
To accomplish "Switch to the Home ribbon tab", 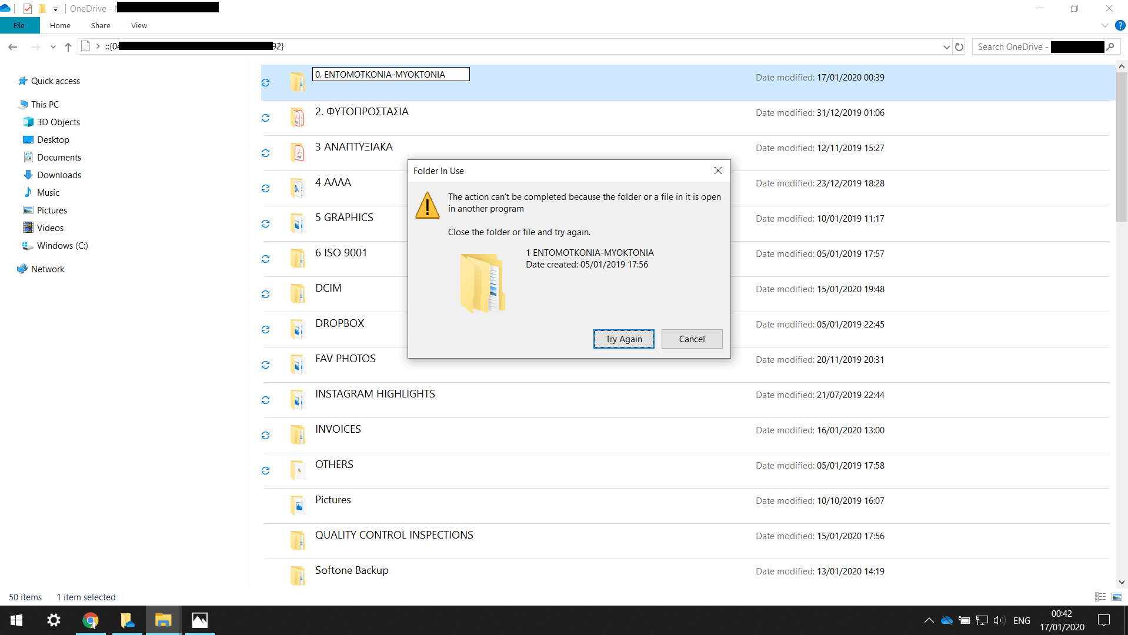I will (x=60, y=25).
